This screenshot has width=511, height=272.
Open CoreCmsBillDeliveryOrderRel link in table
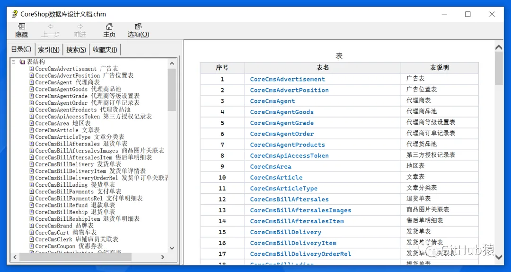pos(300,254)
